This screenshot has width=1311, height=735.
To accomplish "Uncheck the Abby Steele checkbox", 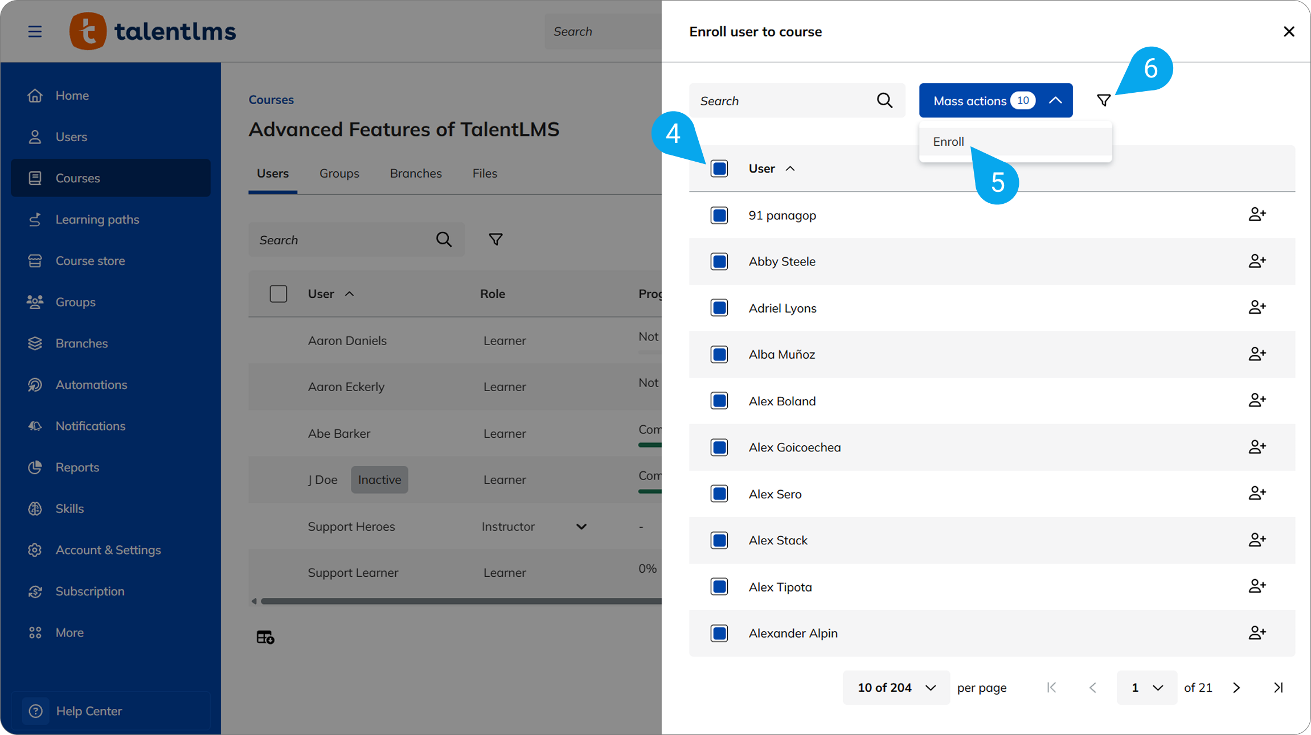I will tap(719, 261).
